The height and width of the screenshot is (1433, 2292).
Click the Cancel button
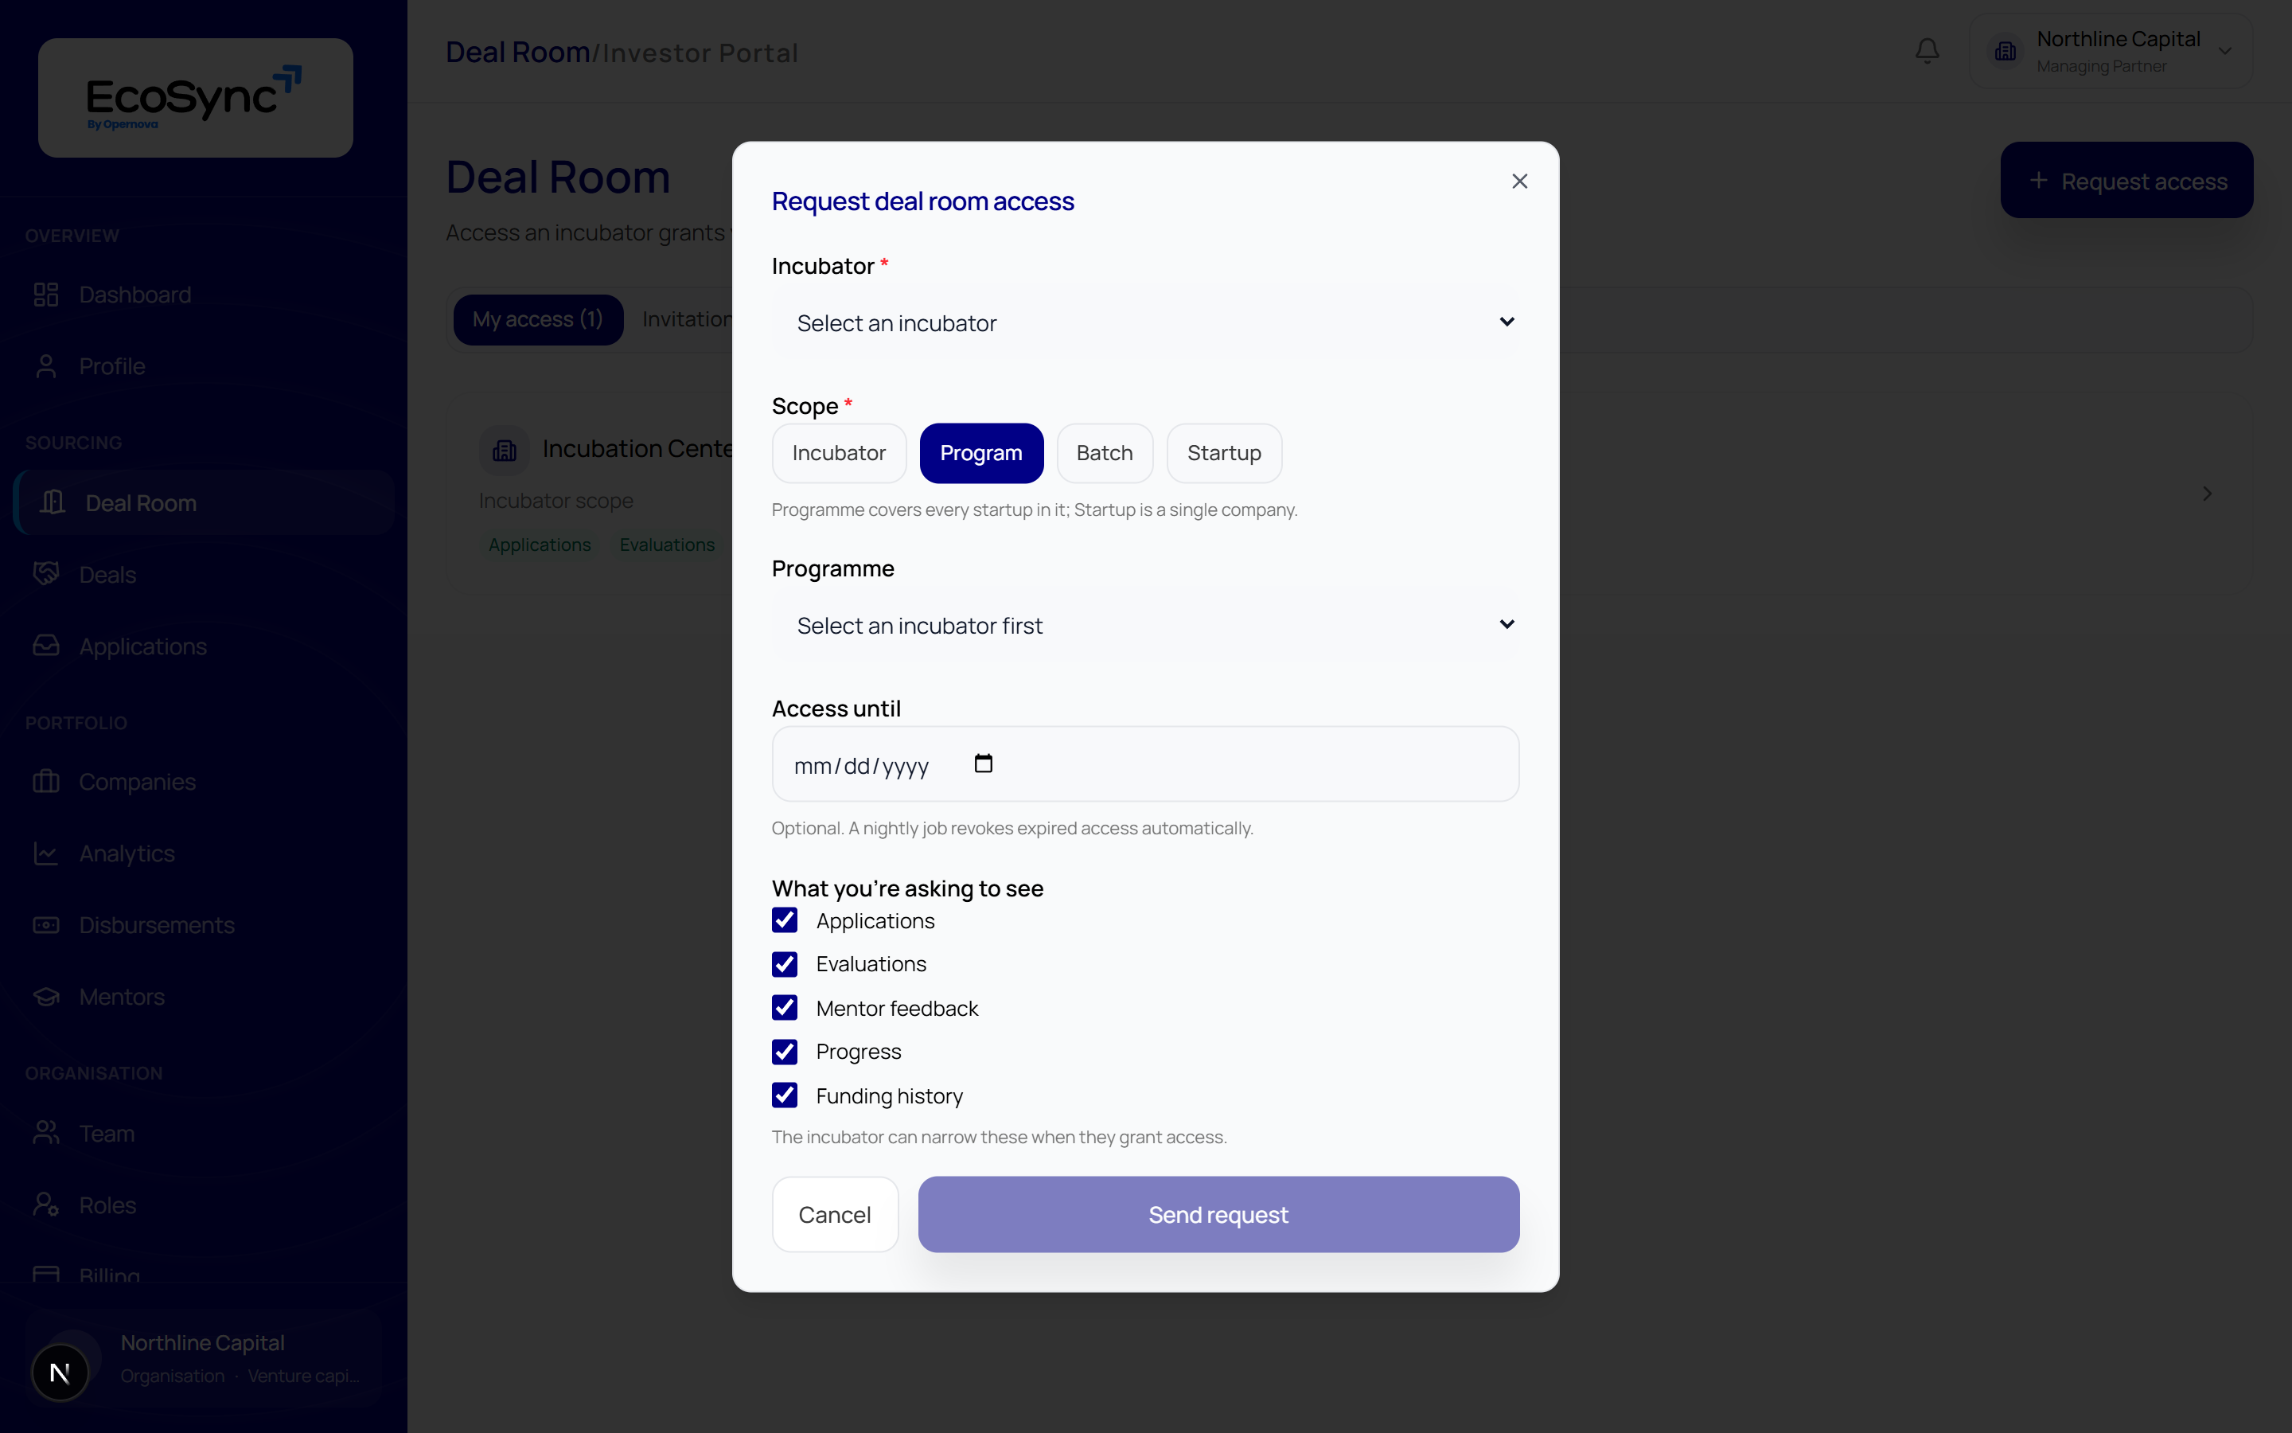point(834,1214)
